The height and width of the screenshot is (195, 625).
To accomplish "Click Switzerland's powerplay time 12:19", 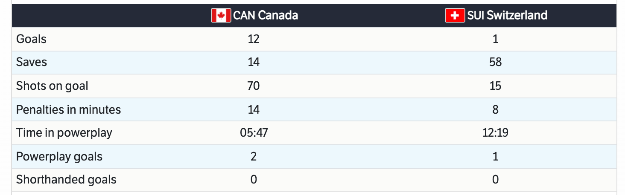I will 495,133.
